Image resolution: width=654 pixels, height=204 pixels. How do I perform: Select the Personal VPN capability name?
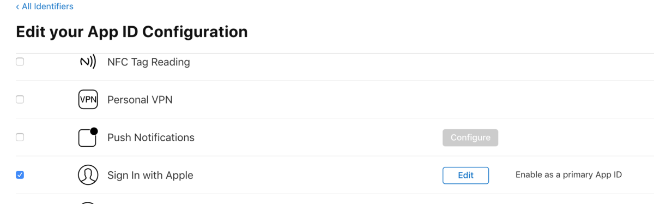140,100
